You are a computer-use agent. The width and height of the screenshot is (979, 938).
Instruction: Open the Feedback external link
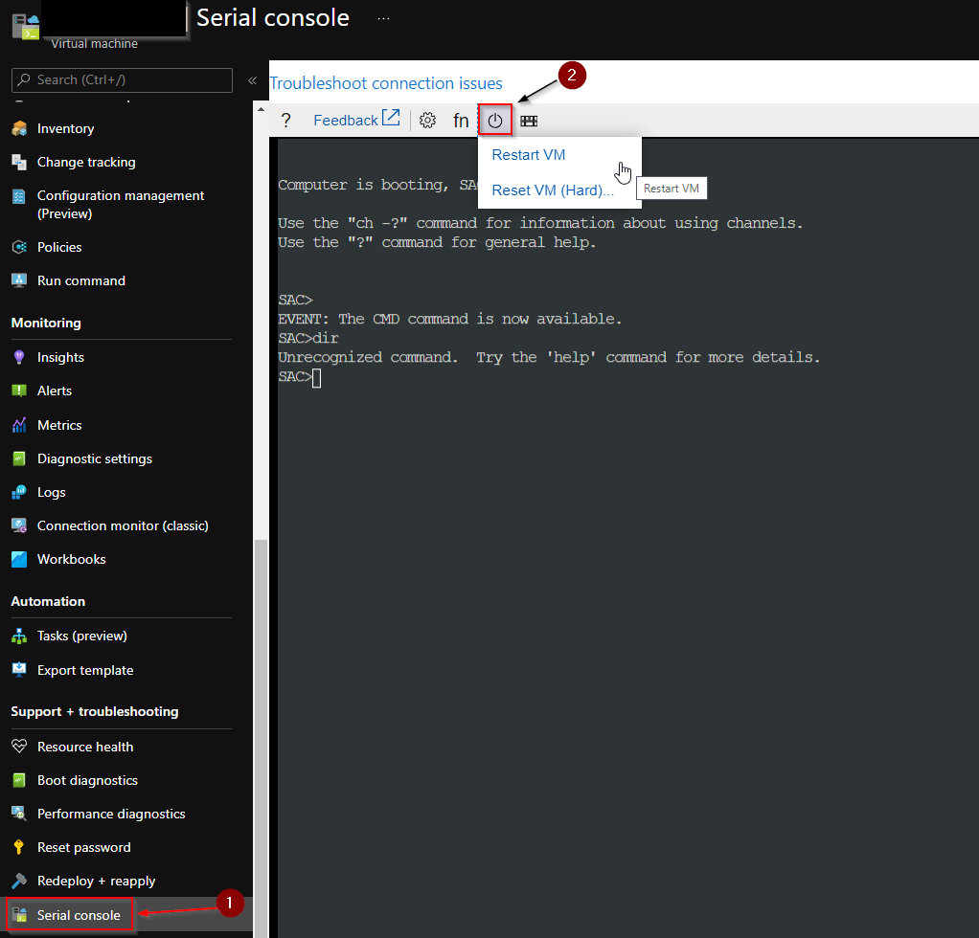pyautogui.click(x=356, y=119)
